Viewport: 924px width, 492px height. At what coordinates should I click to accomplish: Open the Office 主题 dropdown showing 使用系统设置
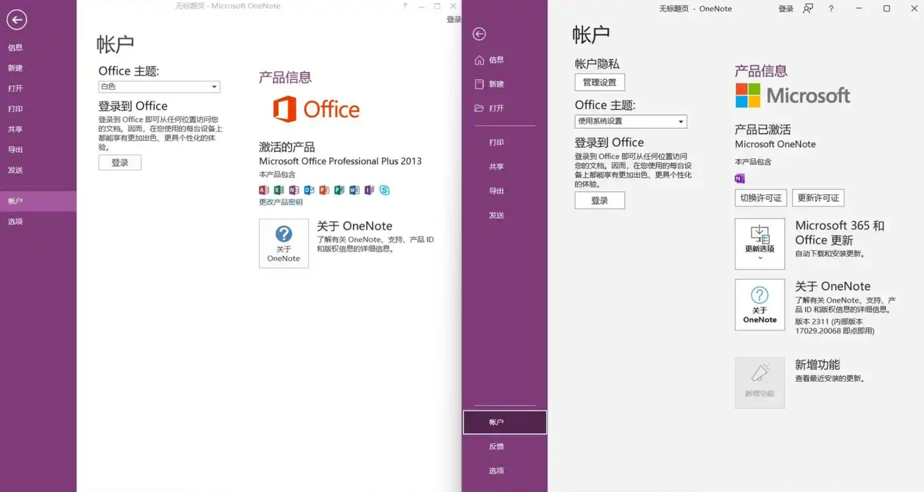(x=631, y=121)
